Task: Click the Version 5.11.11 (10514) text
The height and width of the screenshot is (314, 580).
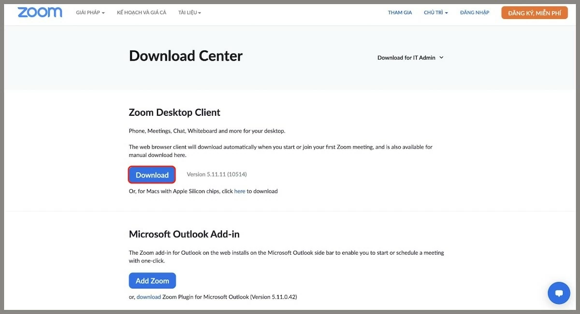Action: coord(217,174)
